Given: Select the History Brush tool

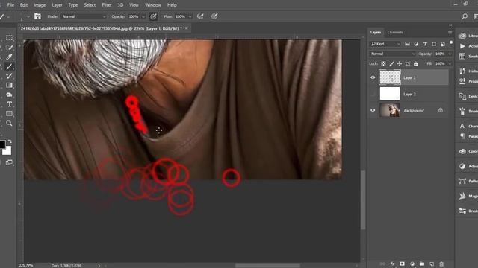Looking at the screenshot, I should (x=9, y=76).
